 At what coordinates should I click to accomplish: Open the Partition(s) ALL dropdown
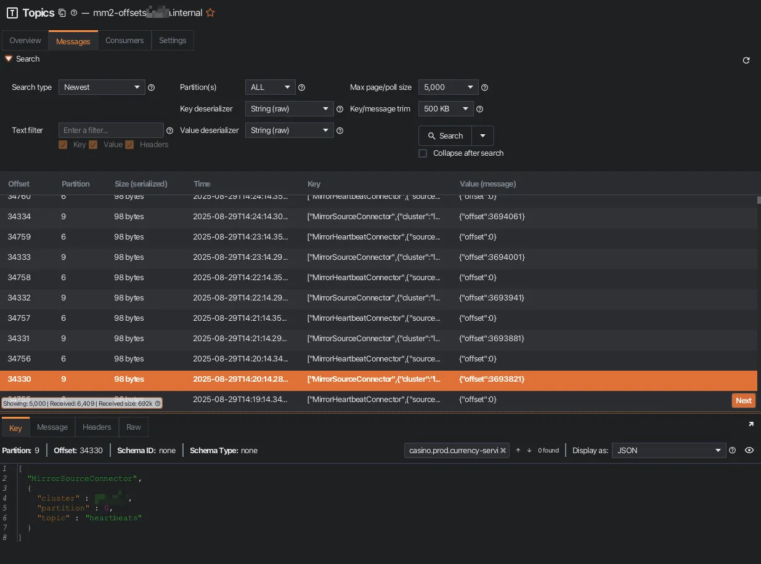tap(271, 87)
